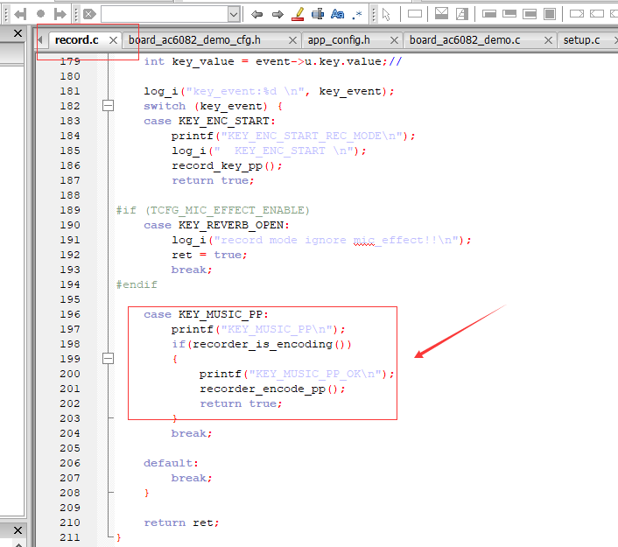Click the envelope-shaped box toolbar icon

441,14
